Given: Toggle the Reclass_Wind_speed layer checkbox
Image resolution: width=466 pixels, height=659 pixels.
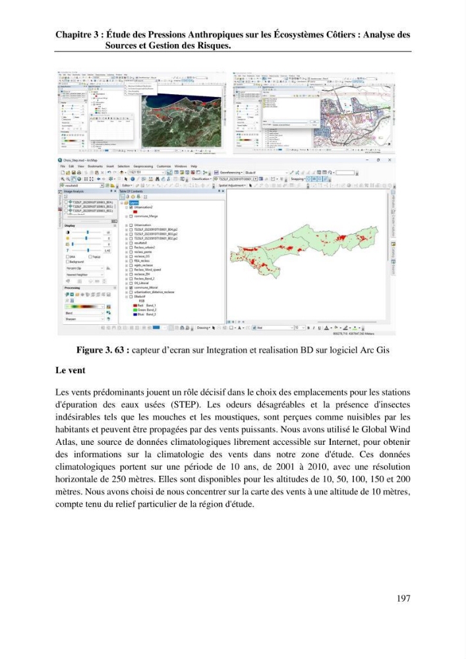Looking at the screenshot, I should click(x=131, y=270).
